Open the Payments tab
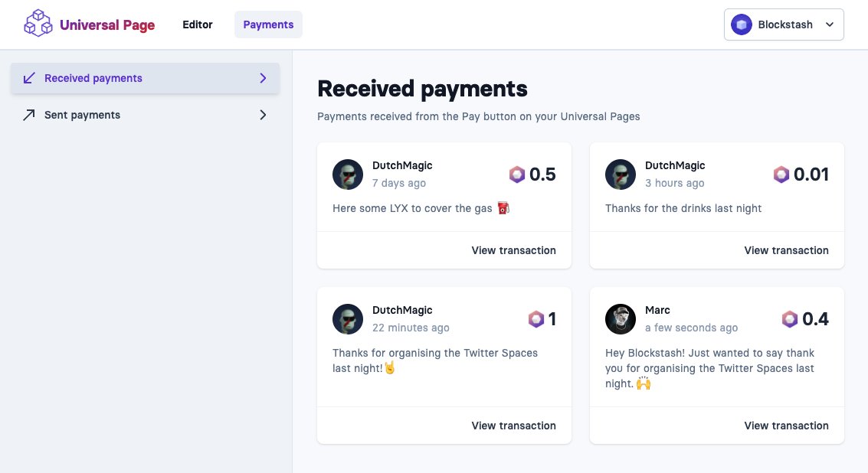868x473 pixels. 268,24
